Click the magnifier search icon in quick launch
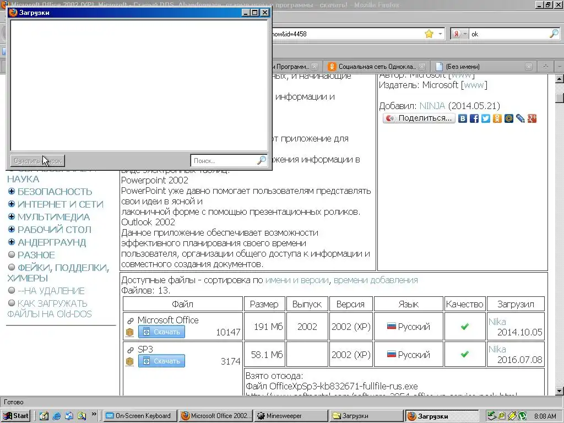The height and width of the screenshot is (423, 564). 82,416
